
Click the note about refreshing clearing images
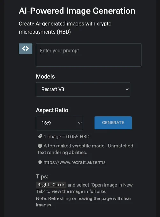84,202
